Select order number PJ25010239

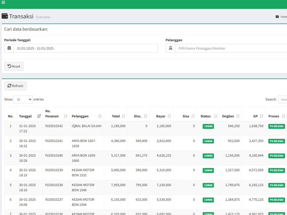54,170
